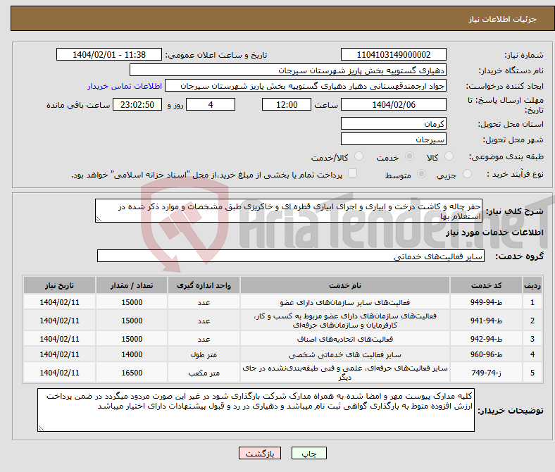Screen dimensions: 555x472
Task: Click the need number field 1104103149000002
Action: point(393,54)
